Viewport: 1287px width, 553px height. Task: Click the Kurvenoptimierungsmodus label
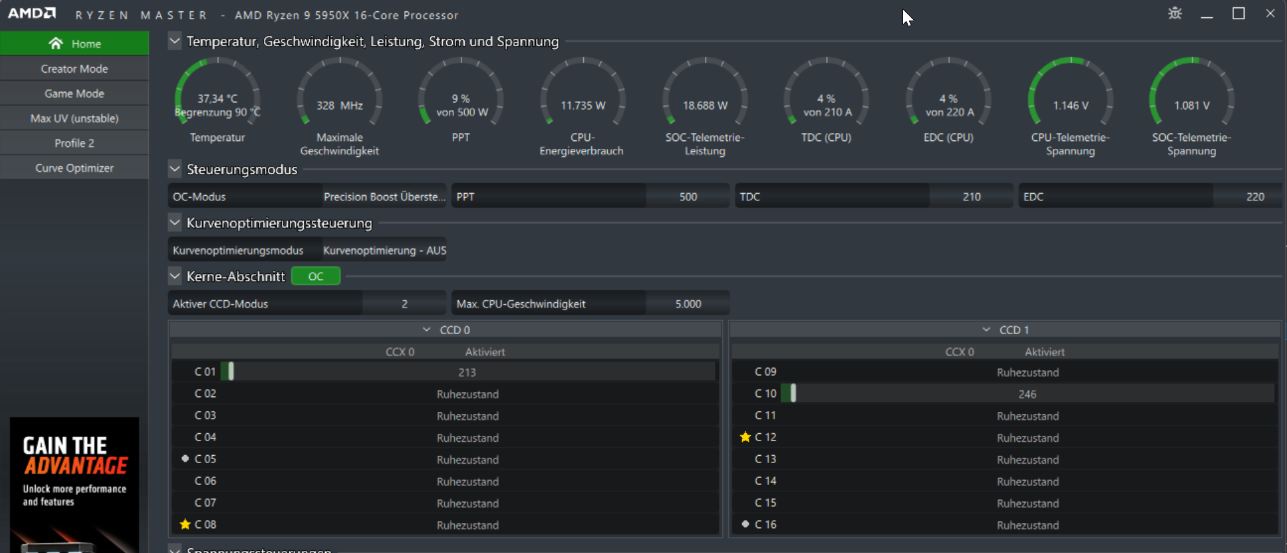[x=238, y=250]
